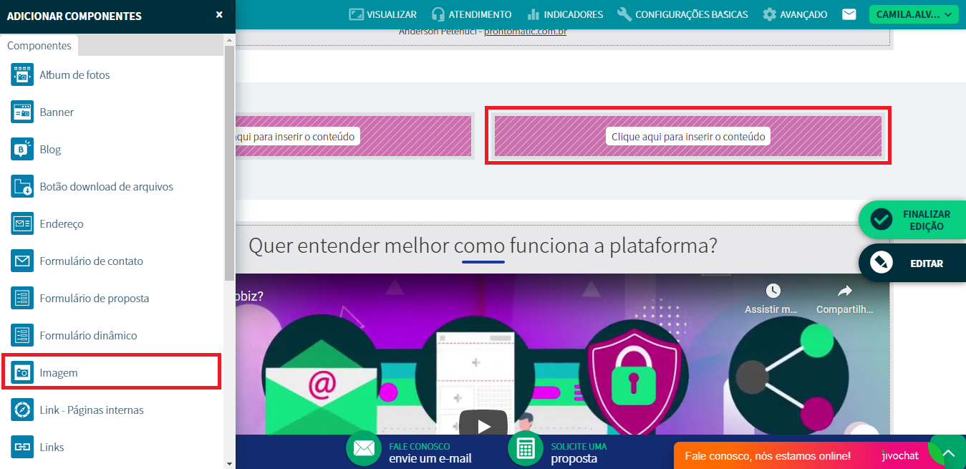This screenshot has height=469, width=966.
Task: Open CONFIGURAÇÕES BASICAS in top menu
Action: (x=682, y=14)
